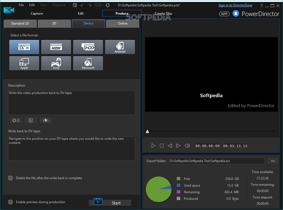The height and width of the screenshot is (210, 283).
Task: Open the 16:9 aspect ratio dropdown
Action: (x=99, y=5)
